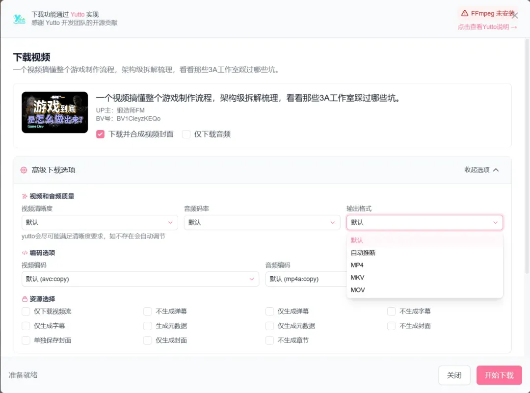This screenshot has width=530, height=393.
Task: Click the 收起选项 up chevron icon
Action: click(x=496, y=170)
